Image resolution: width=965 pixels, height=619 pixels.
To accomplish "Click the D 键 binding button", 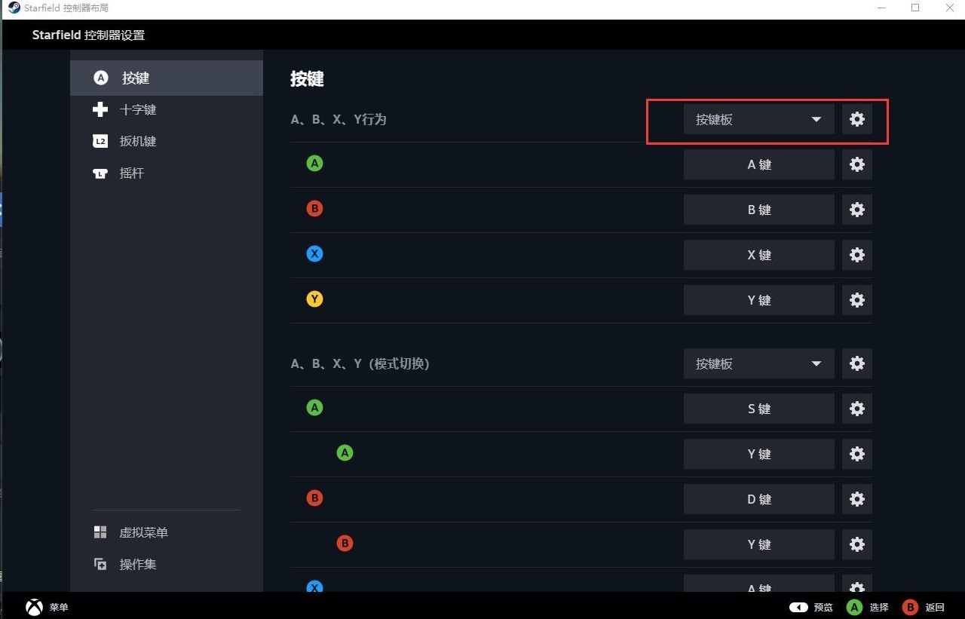I will click(x=759, y=499).
